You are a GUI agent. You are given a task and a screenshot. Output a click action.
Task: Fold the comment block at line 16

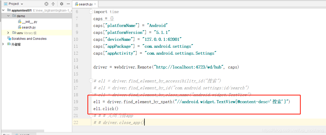pos(91,81)
